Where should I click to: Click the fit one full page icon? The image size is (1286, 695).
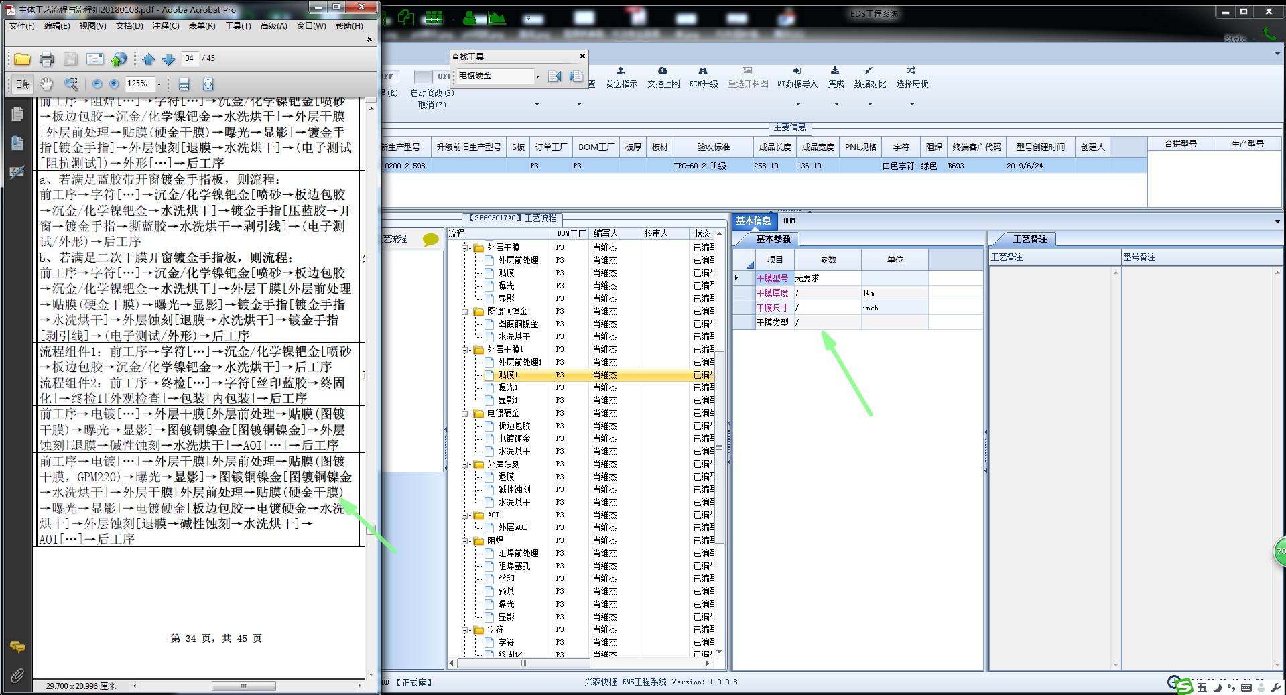tap(208, 84)
